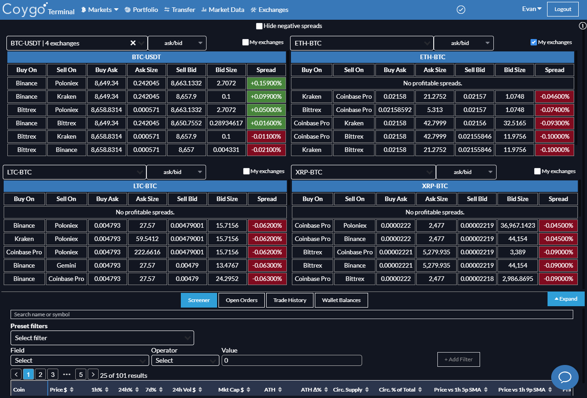Viewport: 587px width, 398px height.
Task: Sort by 1h% column arrows
Action: (x=107, y=390)
